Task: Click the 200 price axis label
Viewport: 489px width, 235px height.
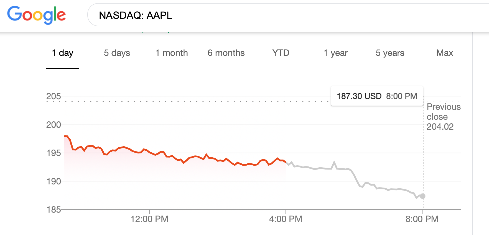Action: point(54,125)
